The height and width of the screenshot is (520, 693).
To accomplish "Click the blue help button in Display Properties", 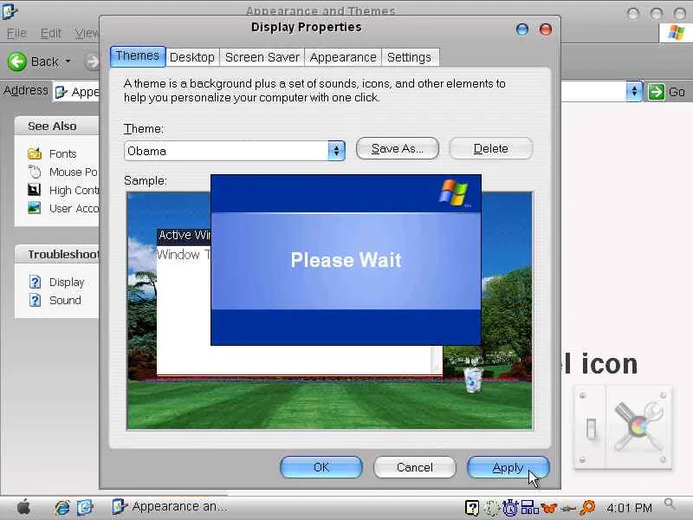I will (522, 29).
